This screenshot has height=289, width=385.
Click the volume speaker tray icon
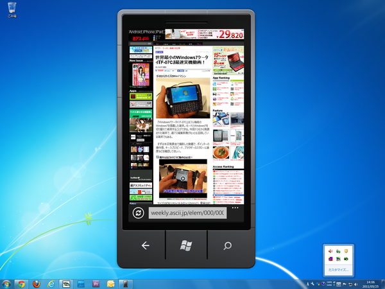pos(356,285)
